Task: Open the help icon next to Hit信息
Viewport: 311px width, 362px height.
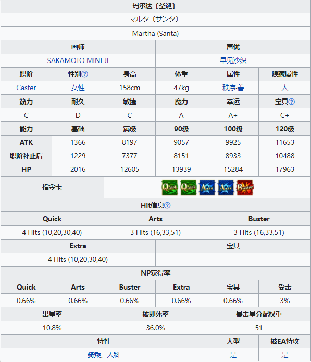Action: pyautogui.click(x=167, y=205)
